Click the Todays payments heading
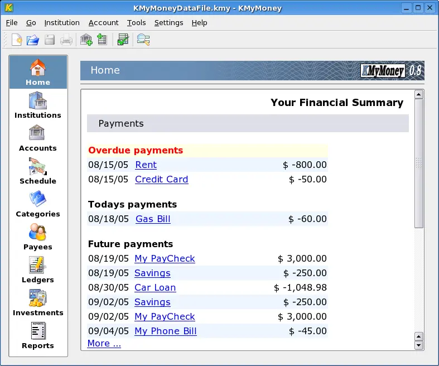This screenshot has height=366, width=439. (x=132, y=204)
